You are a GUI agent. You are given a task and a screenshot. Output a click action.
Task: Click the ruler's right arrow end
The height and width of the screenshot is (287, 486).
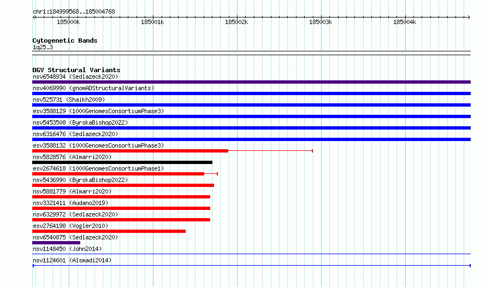(x=469, y=17)
